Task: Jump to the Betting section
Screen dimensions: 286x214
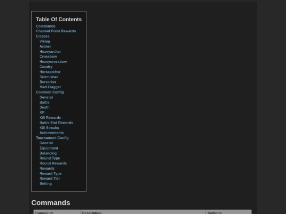Action: [46, 183]
